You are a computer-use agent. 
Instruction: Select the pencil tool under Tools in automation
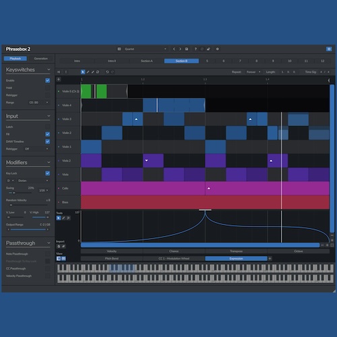[x=63, y=218]
